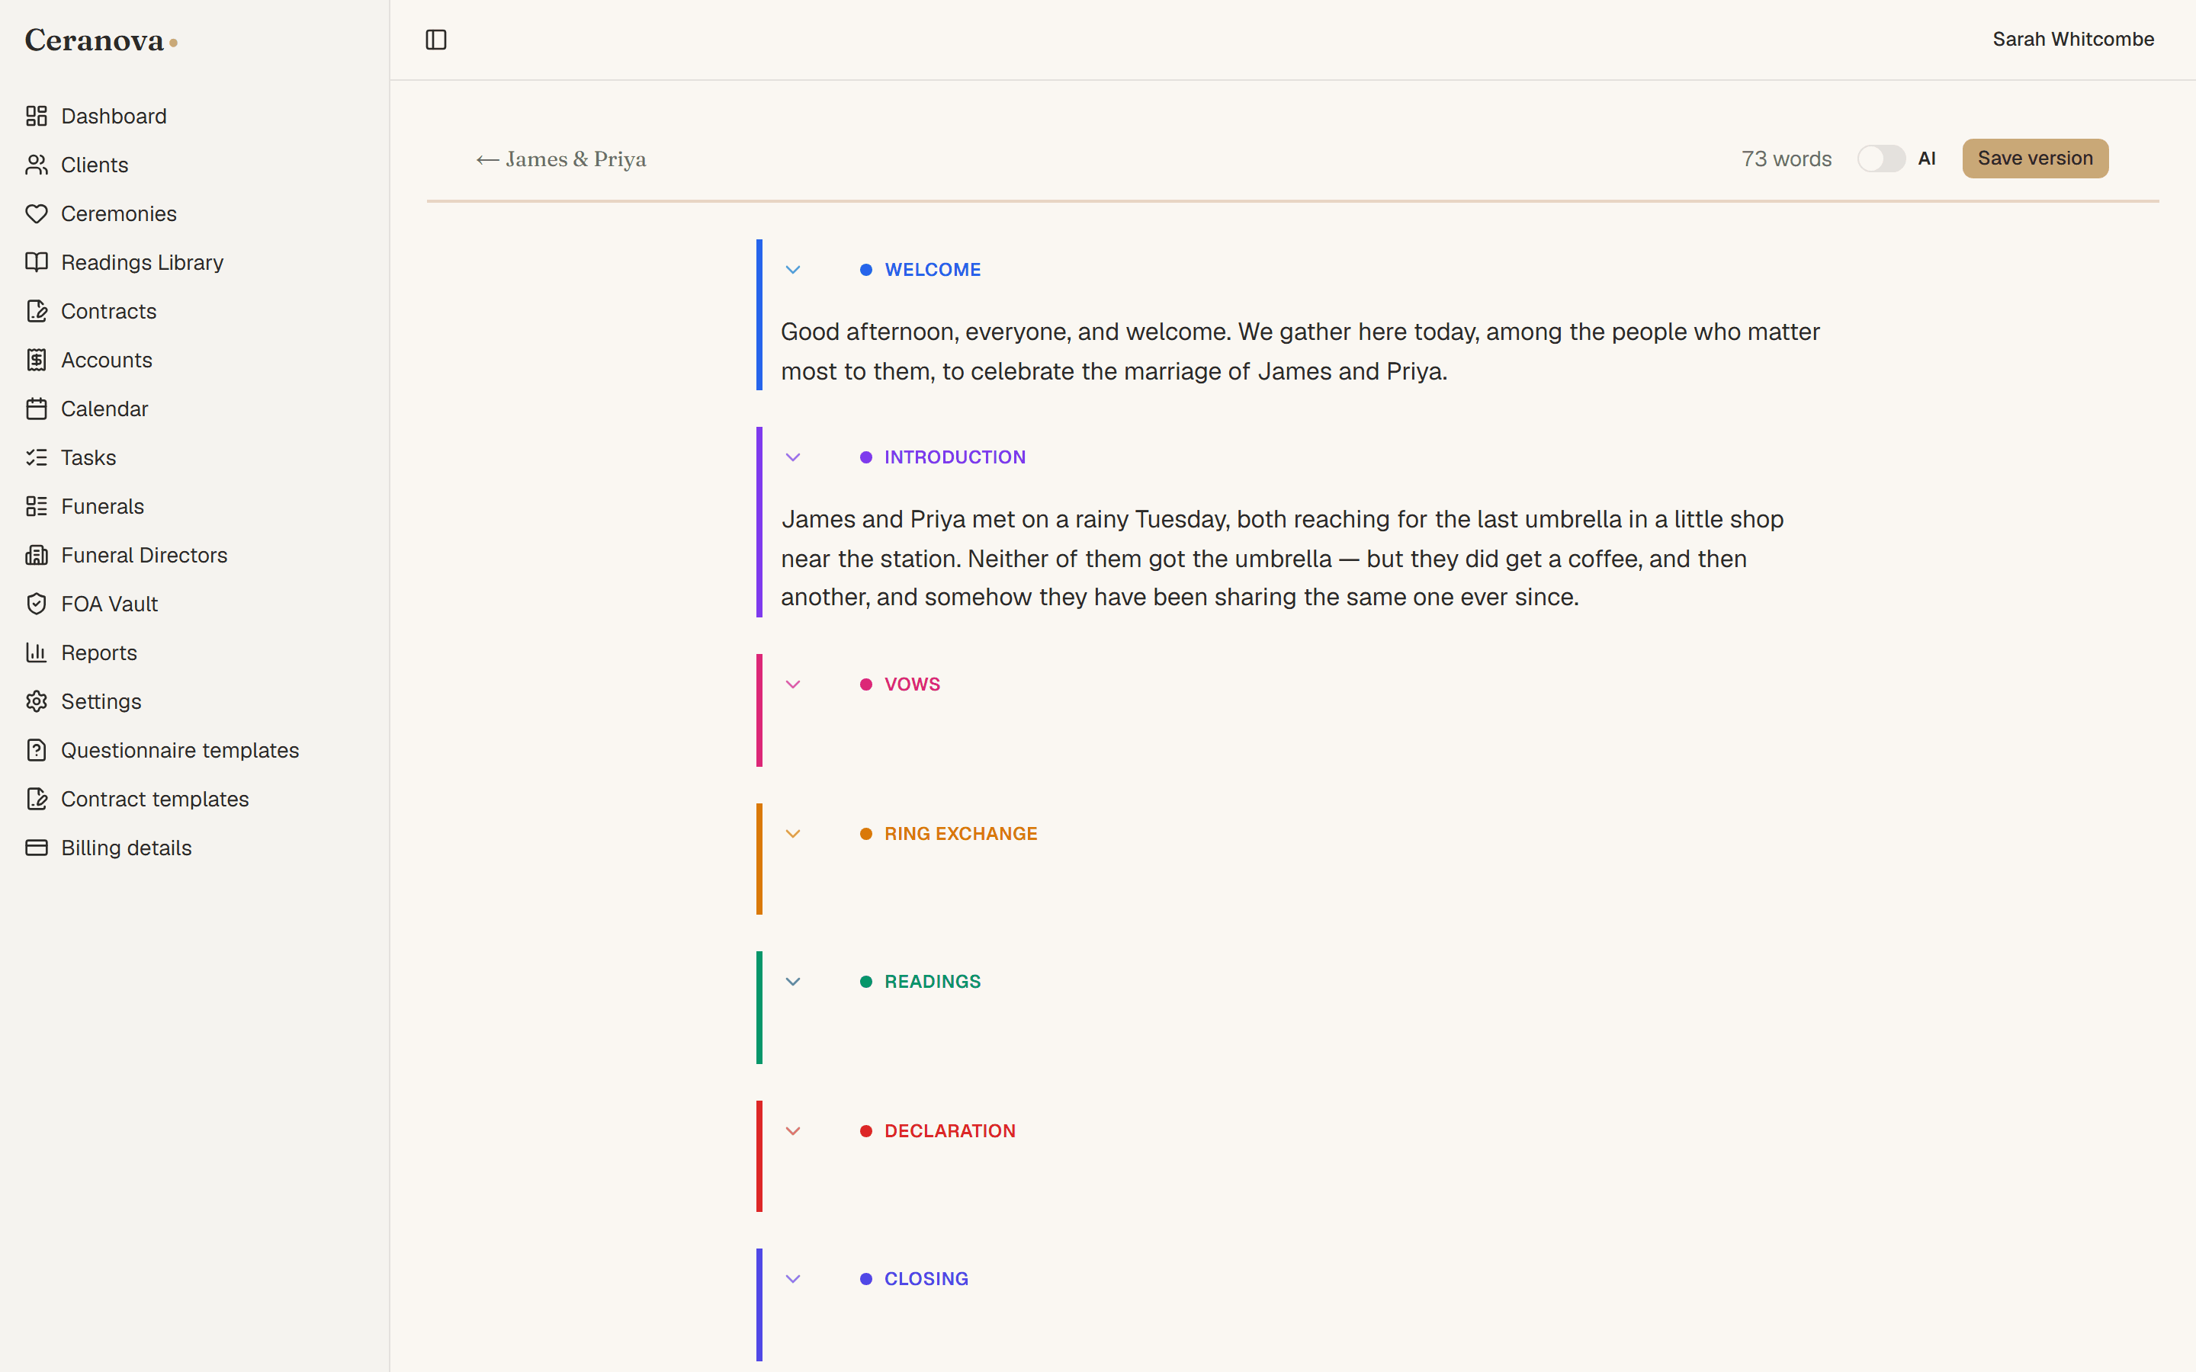Open Billing details link

point(126,848)
